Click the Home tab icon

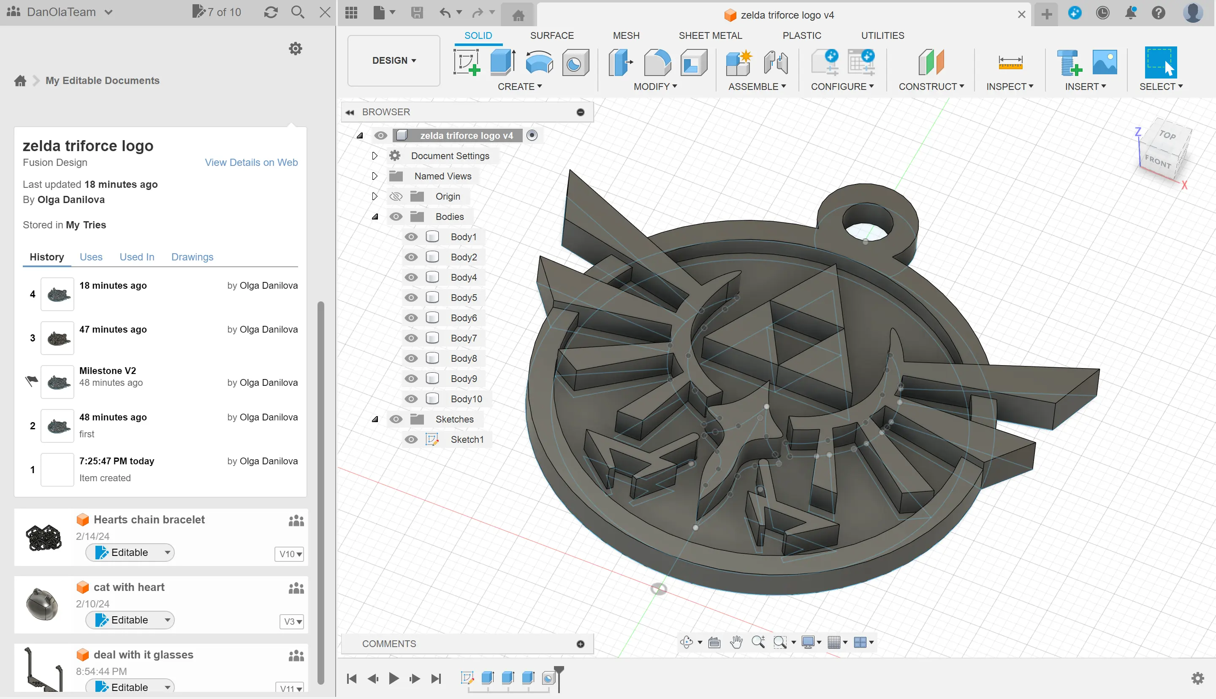pos(518,16)
